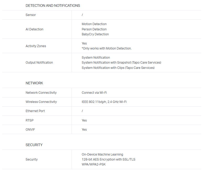Screen dimensions: 202x171
Task: Click the Person Detection entry
Action: pyautogui.click(x=94, y=29)
